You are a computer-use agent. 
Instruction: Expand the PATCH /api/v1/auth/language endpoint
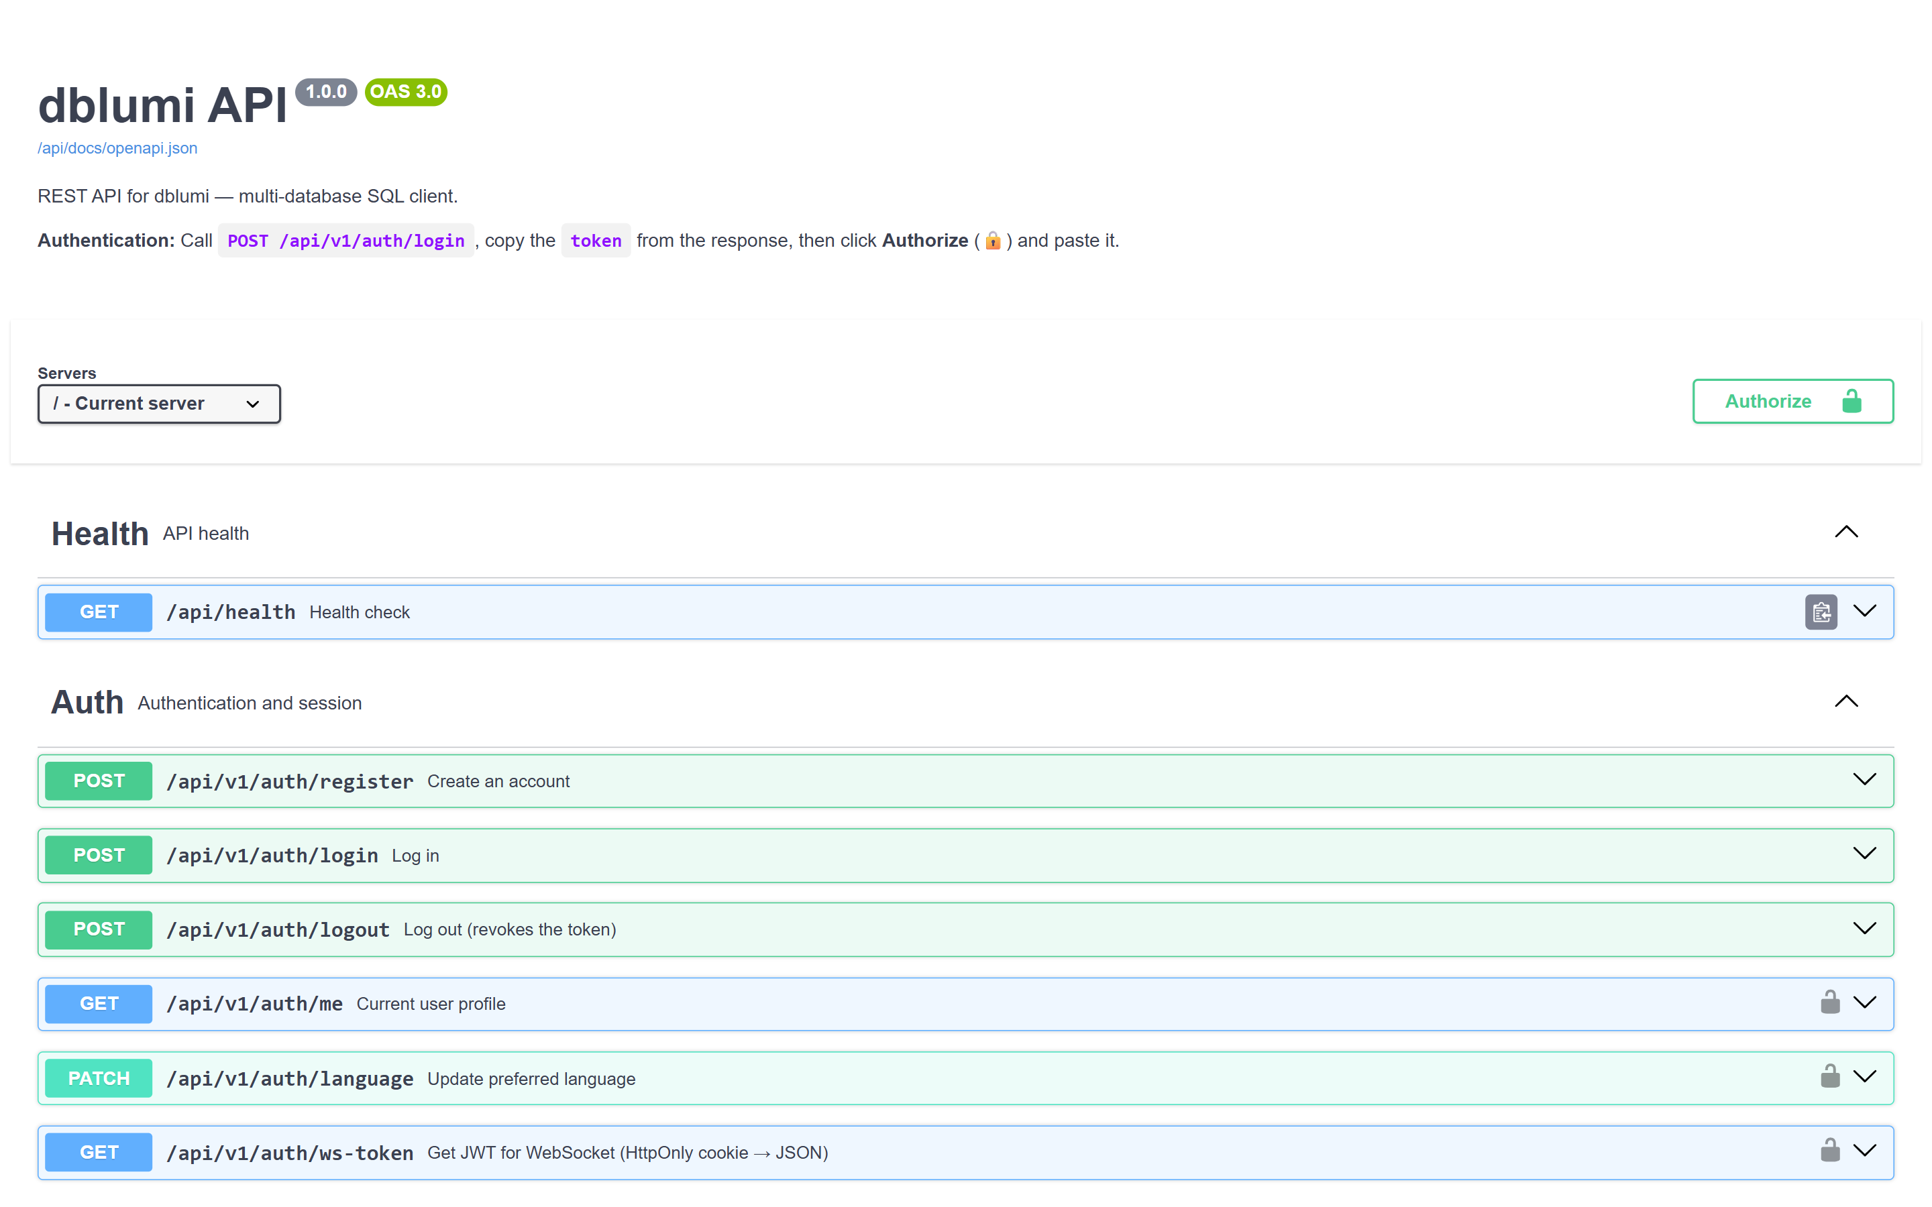(x=1865, y=1077)
